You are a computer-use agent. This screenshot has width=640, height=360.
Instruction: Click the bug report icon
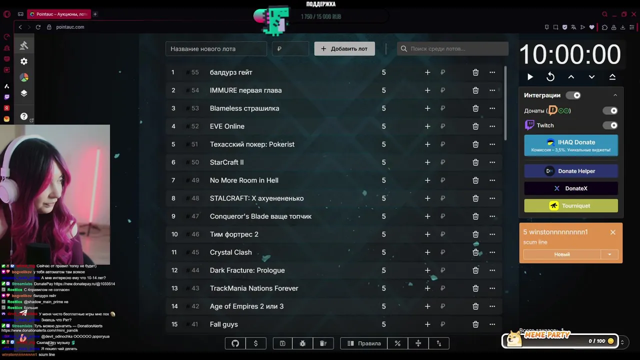[302, 343]
